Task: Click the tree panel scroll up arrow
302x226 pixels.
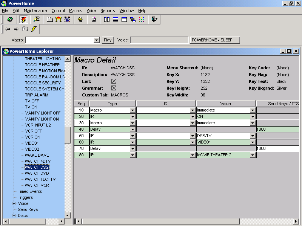Action: (68, 59)
